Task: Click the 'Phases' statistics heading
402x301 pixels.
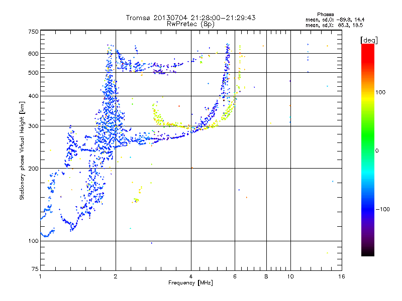Action: tap(325, 15)
